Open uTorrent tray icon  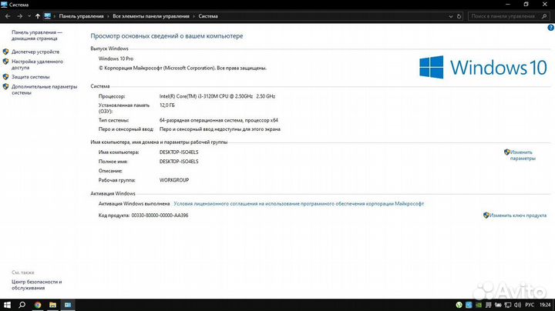click(x=459, y=305)
